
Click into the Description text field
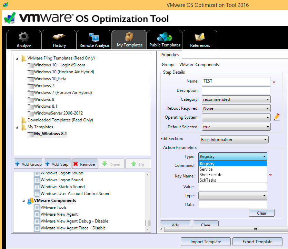click(x=236, y=90)
